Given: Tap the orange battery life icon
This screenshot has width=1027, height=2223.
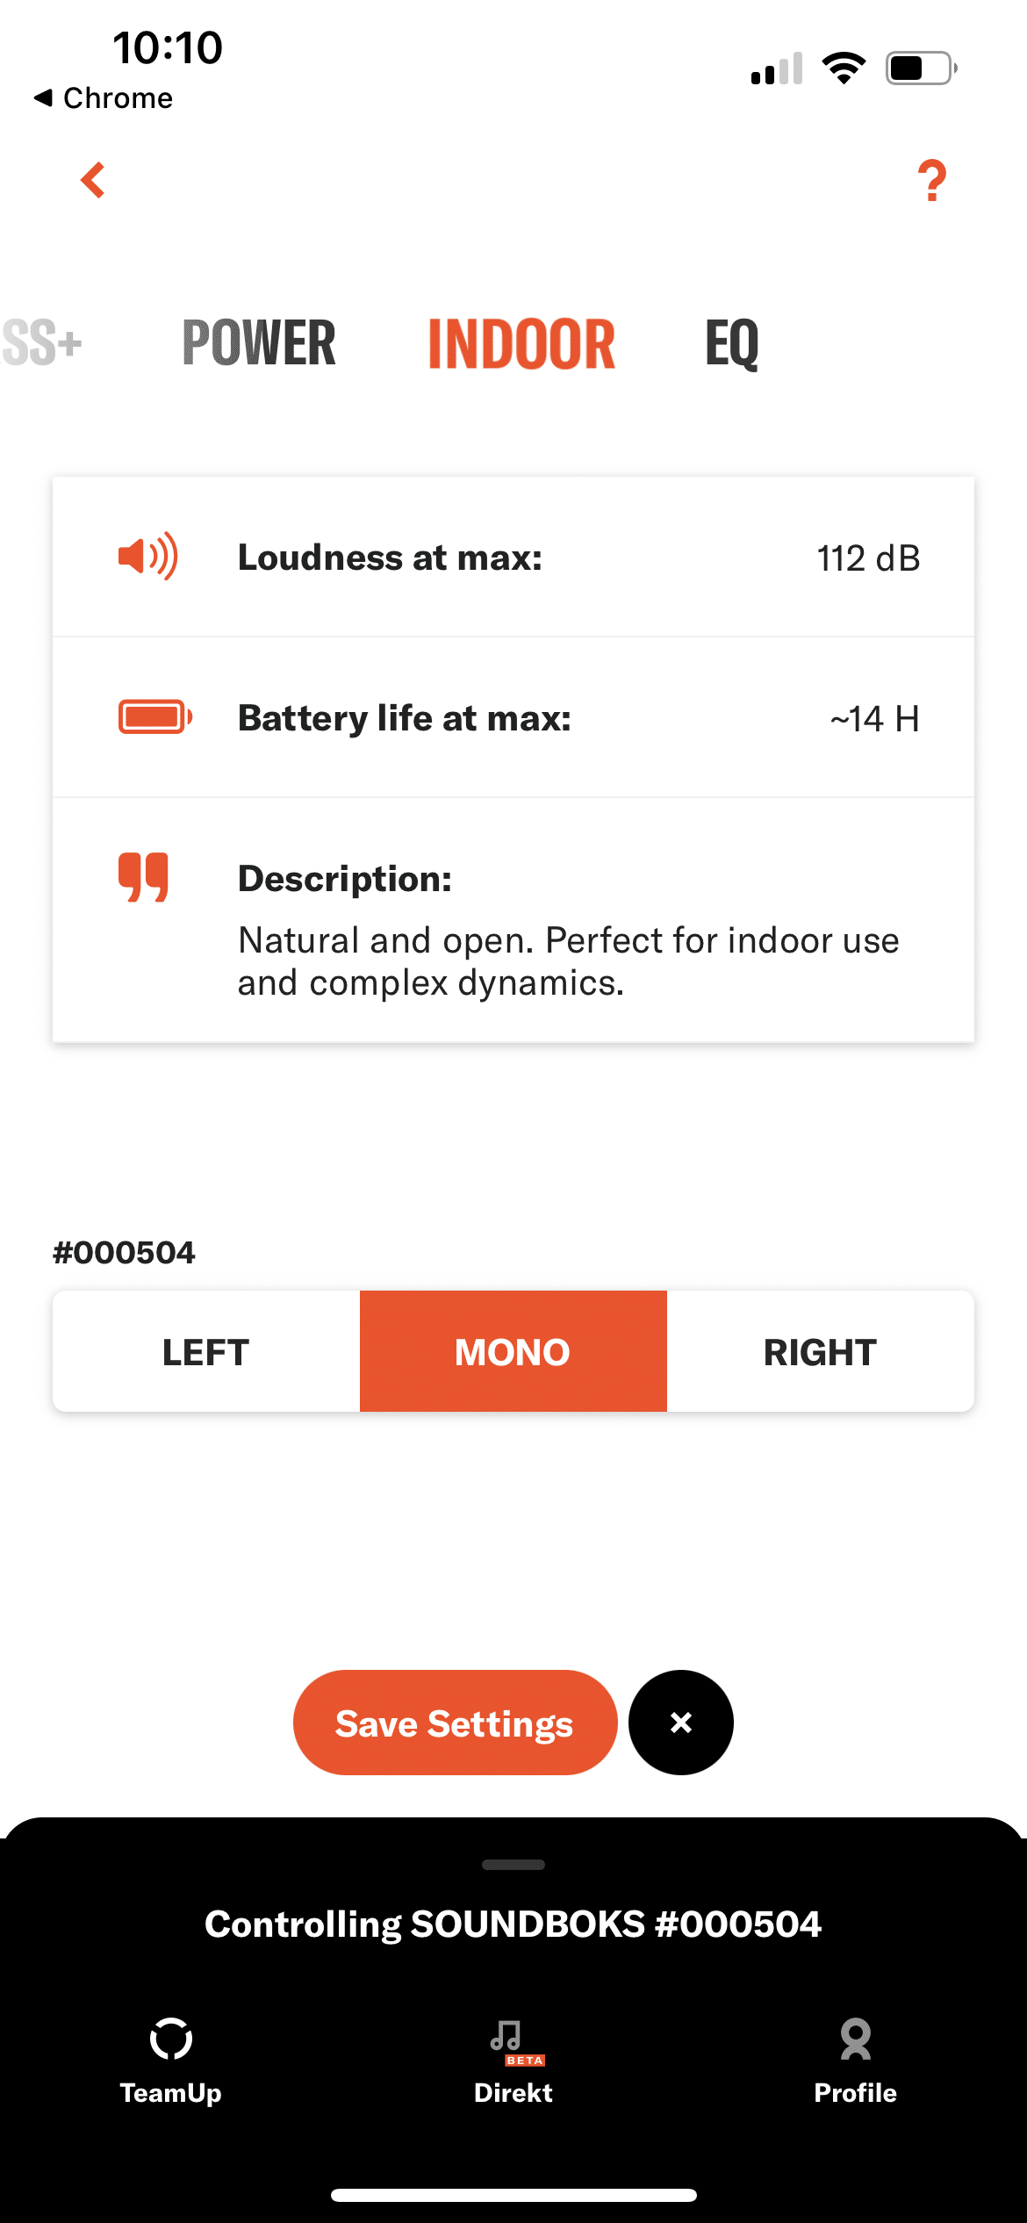Looking at the screenshot, I should (x=155, y=716).
